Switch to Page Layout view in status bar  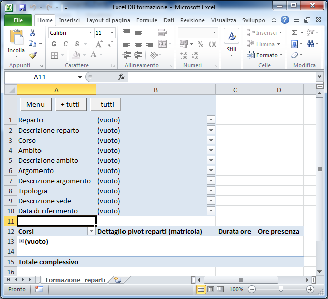[x=211, y=289]
